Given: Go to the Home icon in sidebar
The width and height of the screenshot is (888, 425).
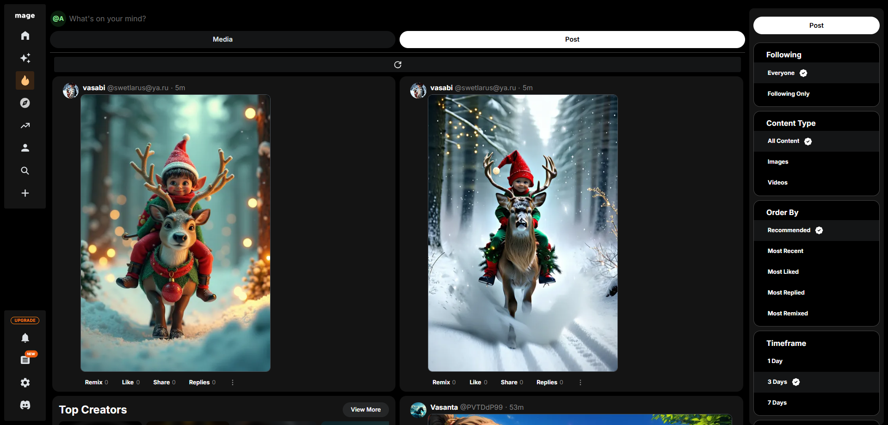Looking at the screenshot, I should click(25, 36).
